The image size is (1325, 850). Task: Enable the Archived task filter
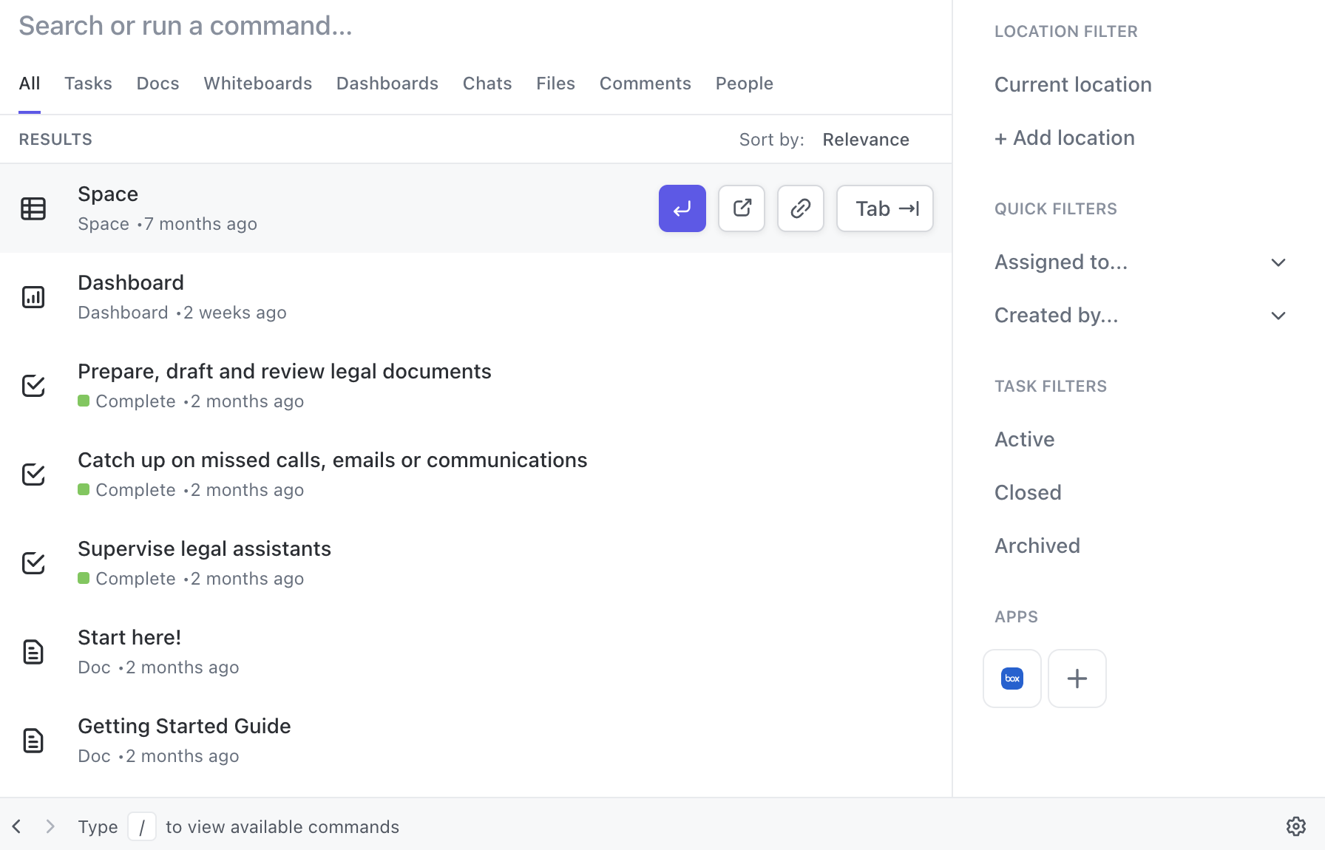[x=1037, y=545]
